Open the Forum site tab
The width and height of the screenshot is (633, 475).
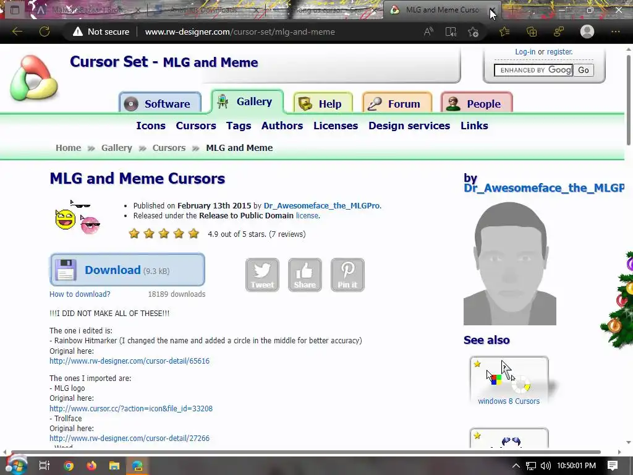click(397, 103)
